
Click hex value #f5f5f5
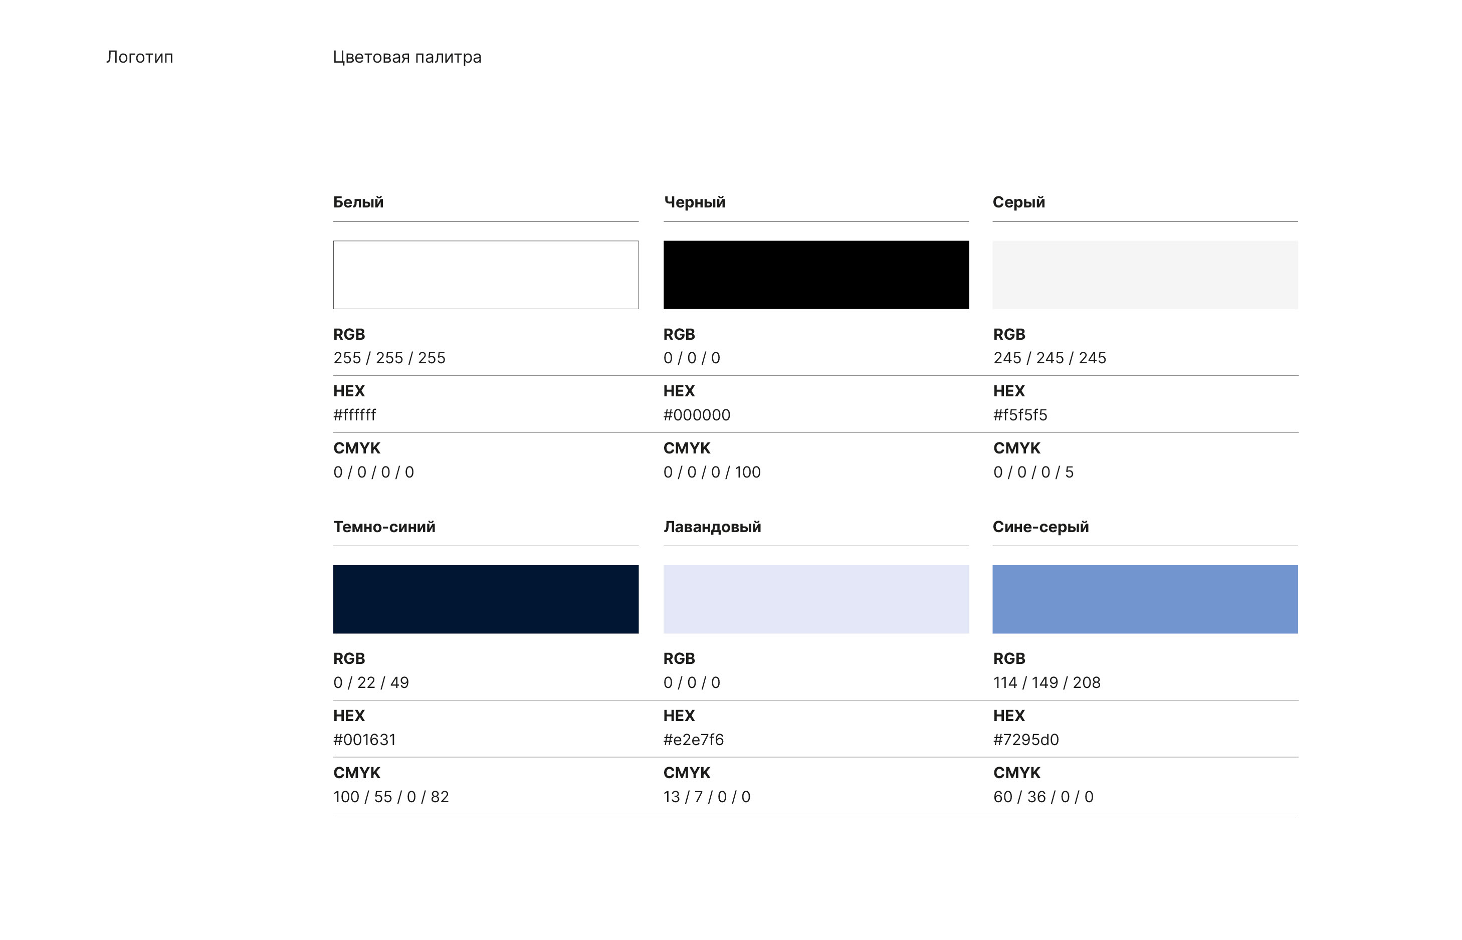coord(1019,415)
